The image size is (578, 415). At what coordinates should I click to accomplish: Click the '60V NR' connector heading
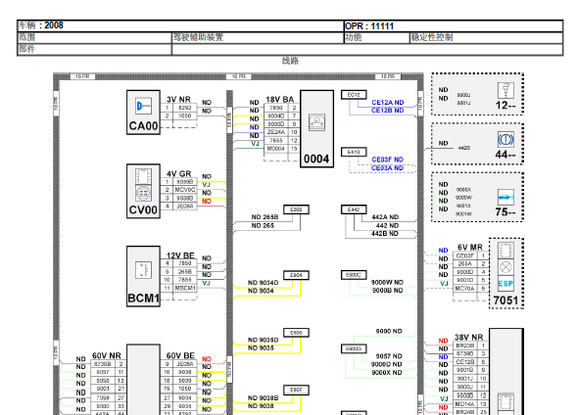pyautogui.click(x=107, y=355)
